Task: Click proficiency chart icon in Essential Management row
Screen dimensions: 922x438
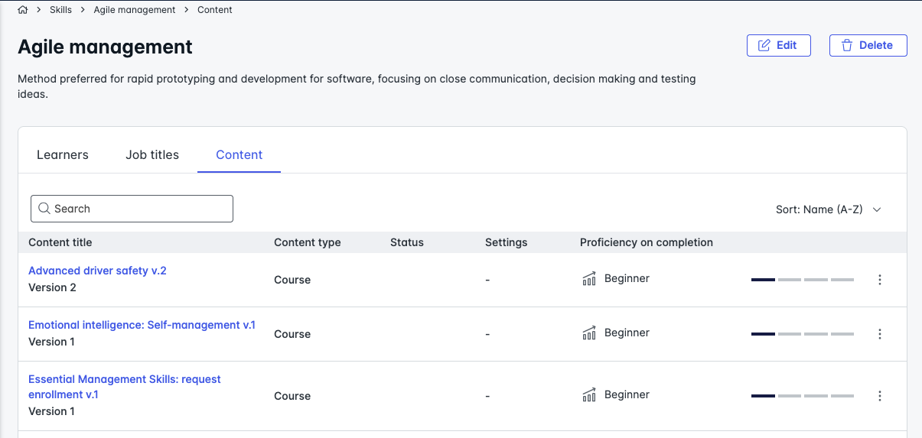Action: (x=589, y=394)
